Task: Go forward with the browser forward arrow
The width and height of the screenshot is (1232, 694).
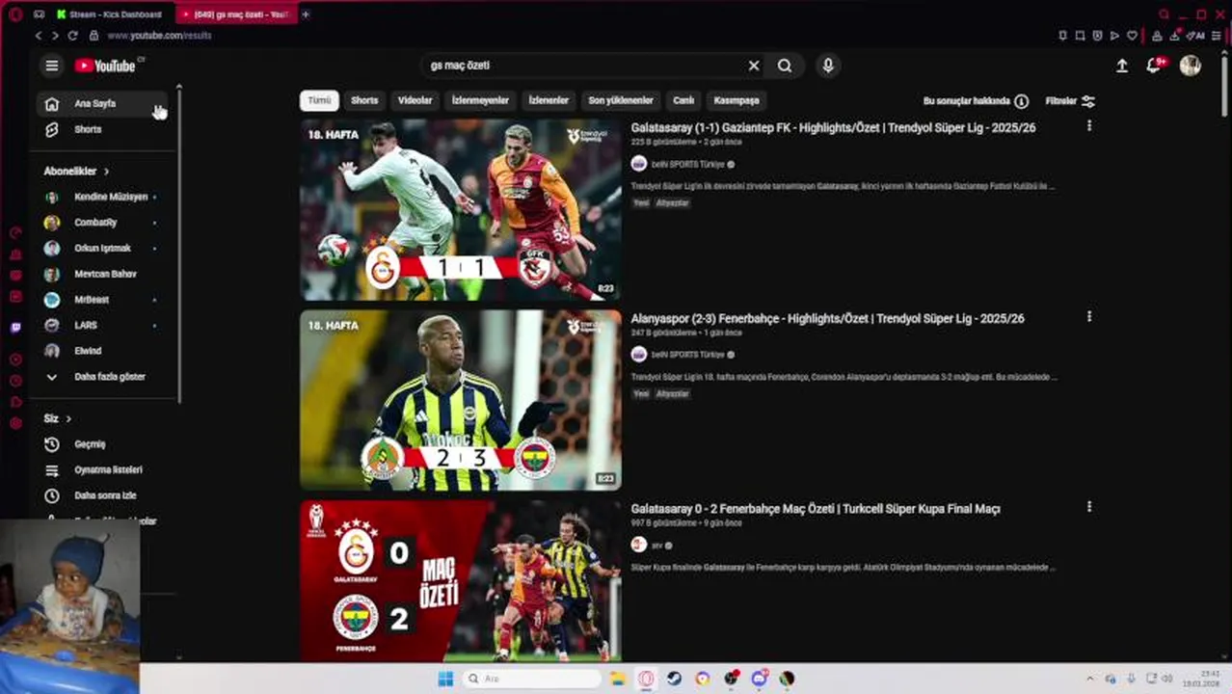Action: point(55,36)
